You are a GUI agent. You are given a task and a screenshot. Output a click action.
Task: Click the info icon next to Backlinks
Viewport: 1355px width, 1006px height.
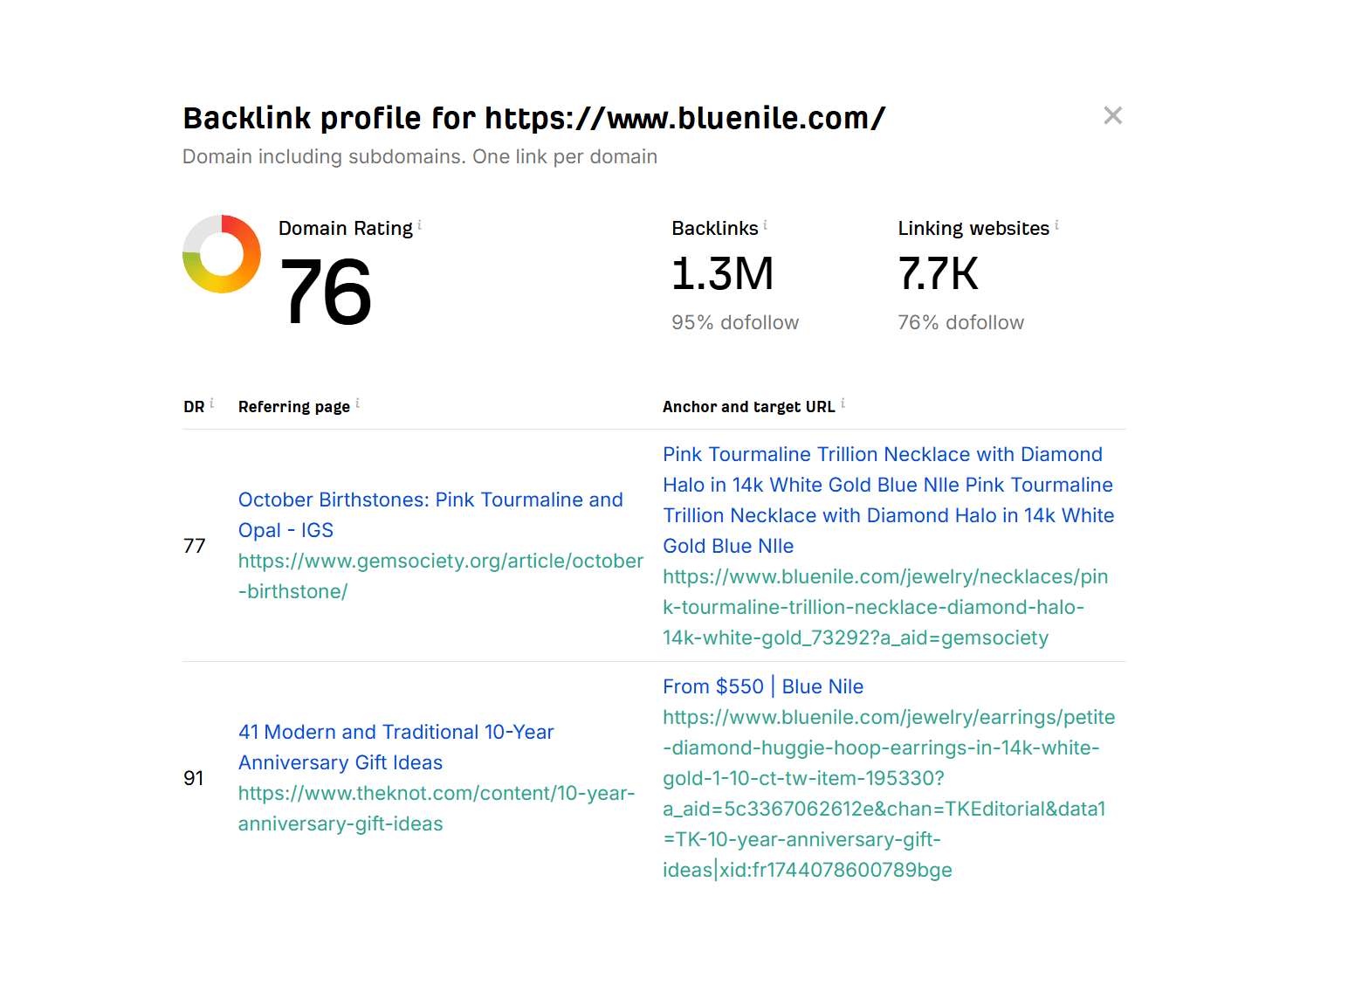(x=766, y=225)
